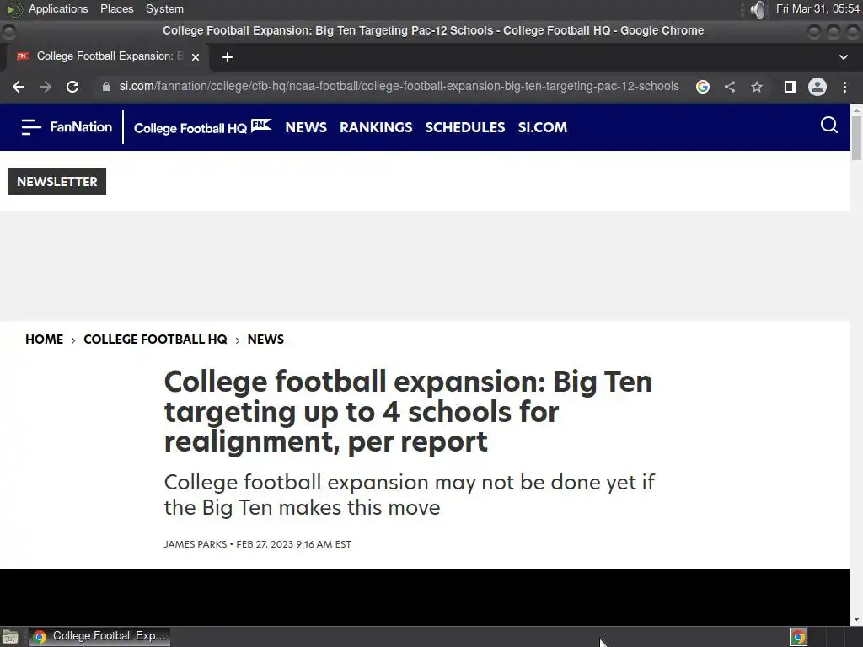The width and height of the screenshot is (863, 647).
Task: Open the Google icon in address bar
Action: tap(702, 87)
